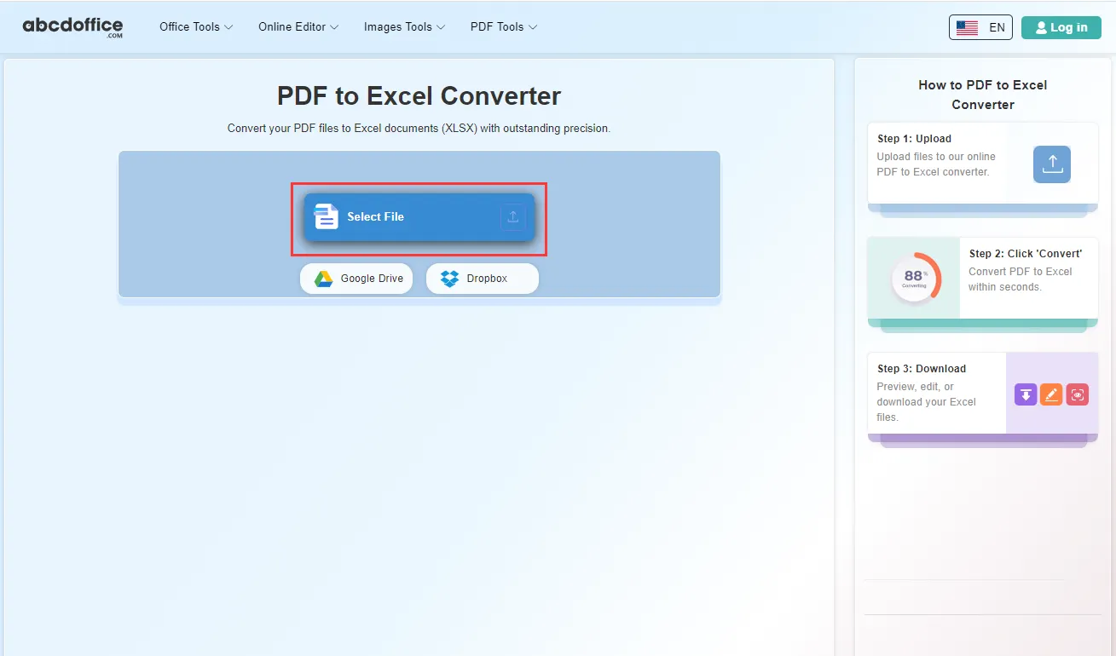The height and width of the screenshot is (656, 1116).
Task: Click the Step 1 upload icon
Action: pyautogui.click(x=1052, y=164)
